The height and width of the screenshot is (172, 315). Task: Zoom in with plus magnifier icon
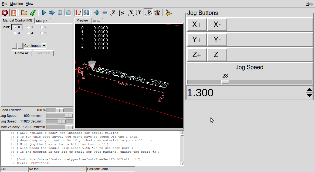pyautogui.click(x=97, y=13)
